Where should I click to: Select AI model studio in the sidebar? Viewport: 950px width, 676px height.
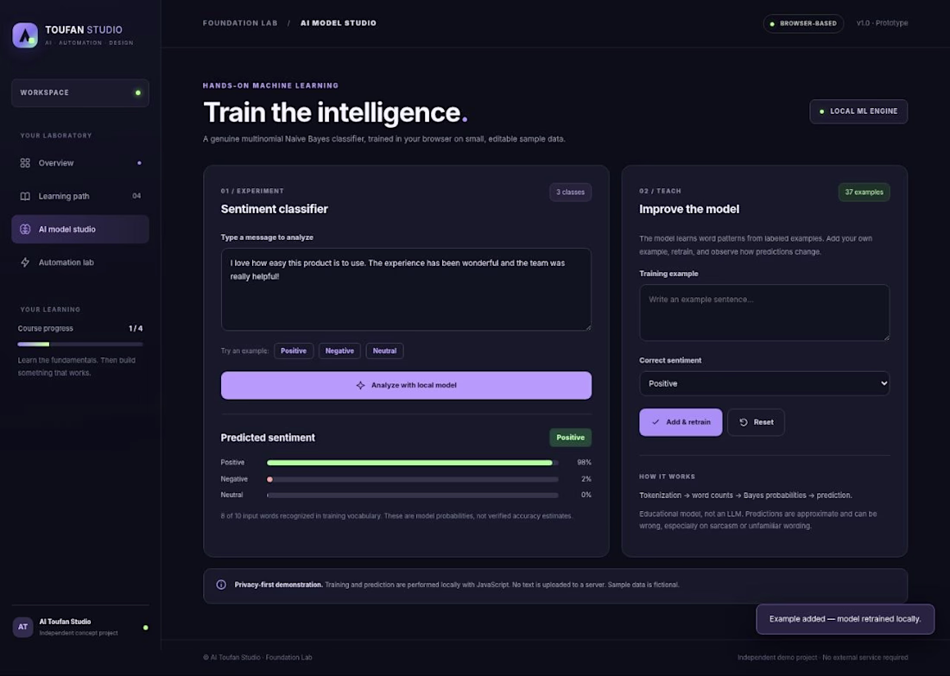[x=80, y=229]
